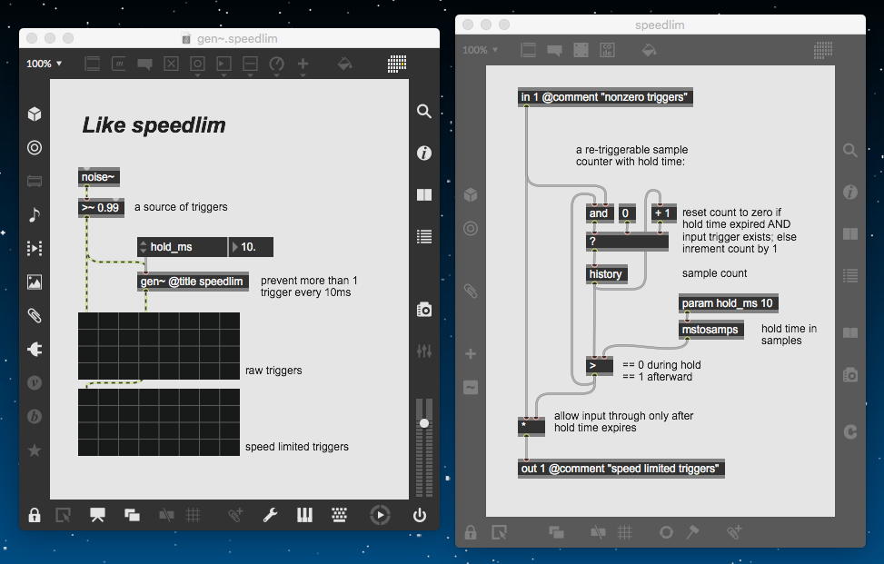Open button object menu in gen~.speedlim toolbar
This screenshot has height=564, width=884.
coord(197,64)
